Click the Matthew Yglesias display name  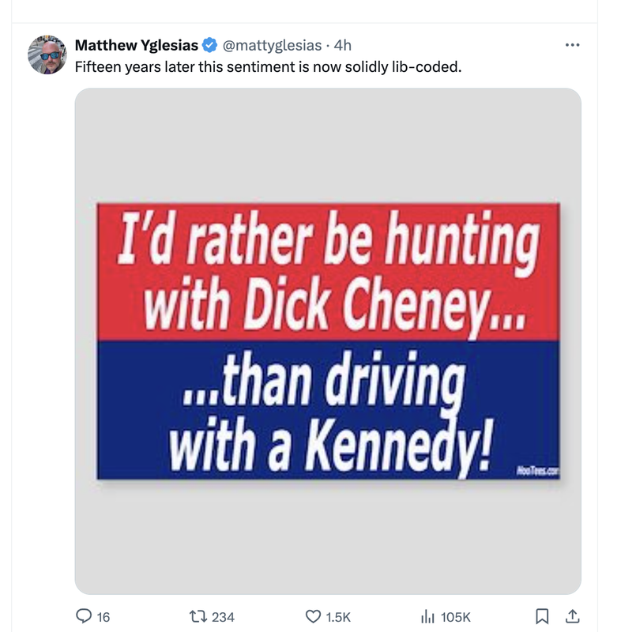pyautogui.click(x=137, y=45)
